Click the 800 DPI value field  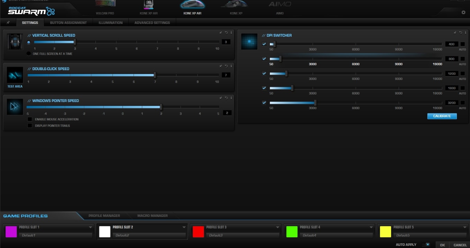click(x=452, y=59)
